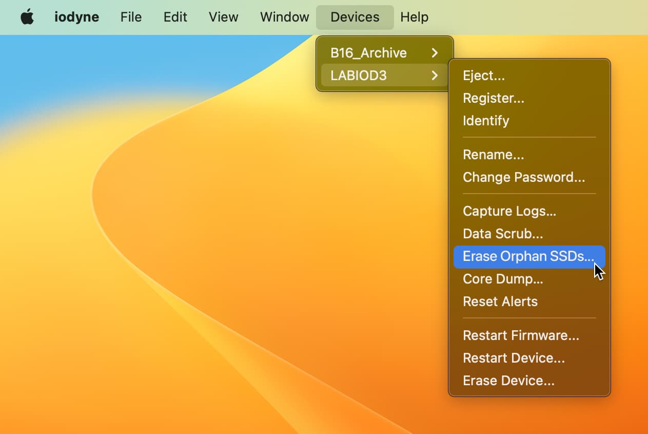Screen dimensions: 648x434
Task: Choose Erase Device...
Action: point(529,381)
